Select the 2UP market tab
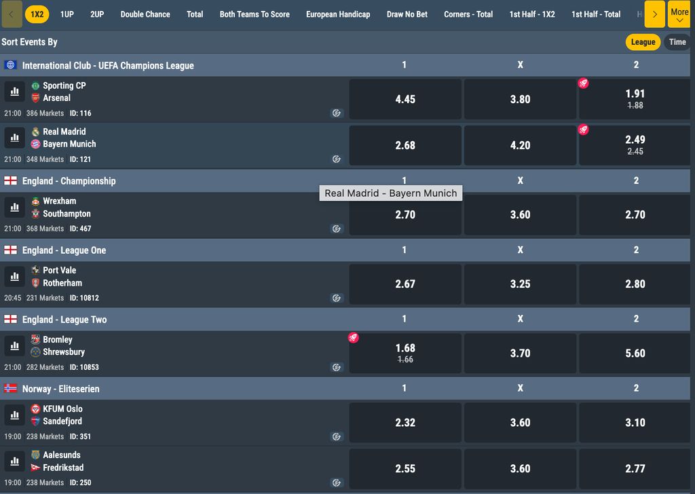Image resolution: width=695 pixels, height=494 pixels. pos(97,14)
